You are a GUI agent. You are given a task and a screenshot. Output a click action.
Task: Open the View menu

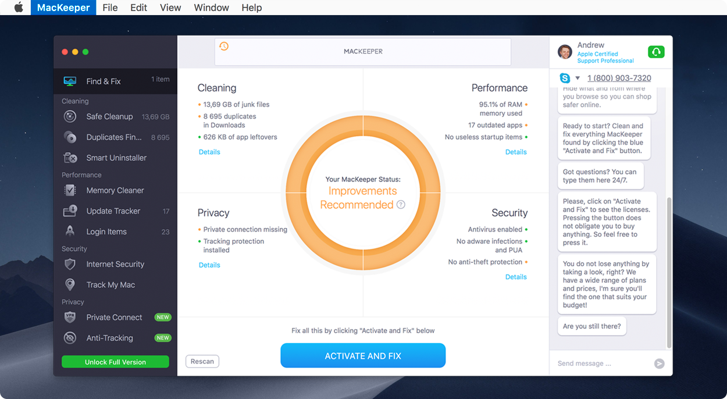click(170, 8)
